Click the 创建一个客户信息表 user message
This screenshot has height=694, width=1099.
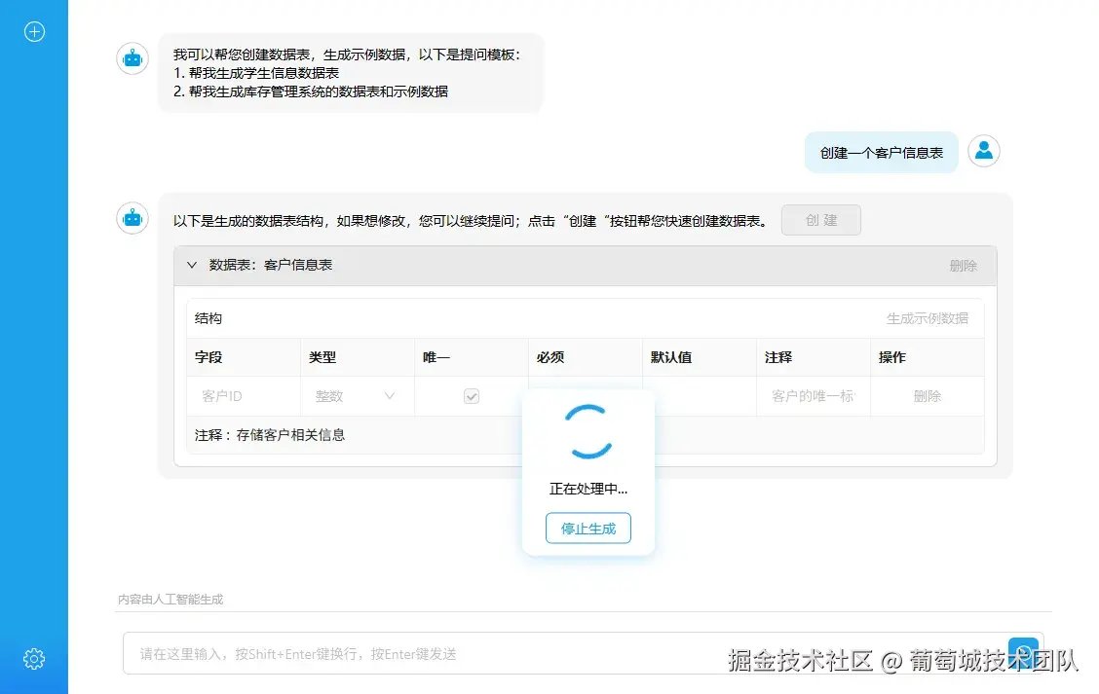(881, 152)
